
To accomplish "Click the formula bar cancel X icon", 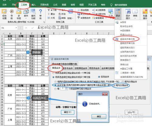I will [x=26, y=28].
